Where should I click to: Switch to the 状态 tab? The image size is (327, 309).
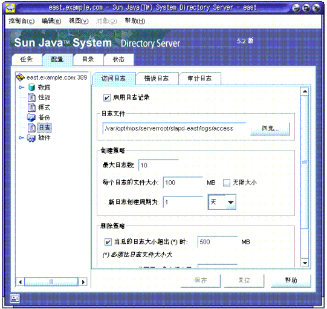(x=118, y=59)
